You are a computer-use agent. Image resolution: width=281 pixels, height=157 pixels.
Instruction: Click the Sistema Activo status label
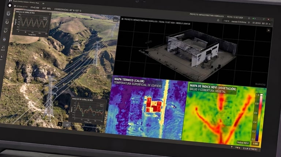pos(21,7)
